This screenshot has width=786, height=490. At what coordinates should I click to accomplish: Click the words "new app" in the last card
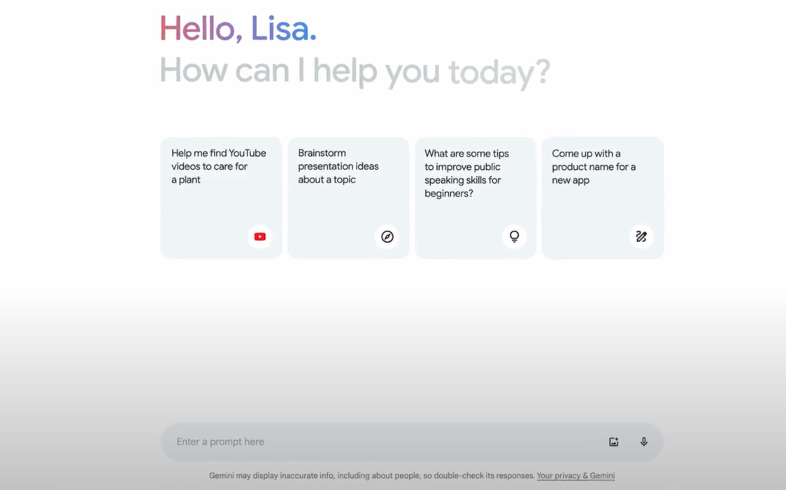point(571,180)
